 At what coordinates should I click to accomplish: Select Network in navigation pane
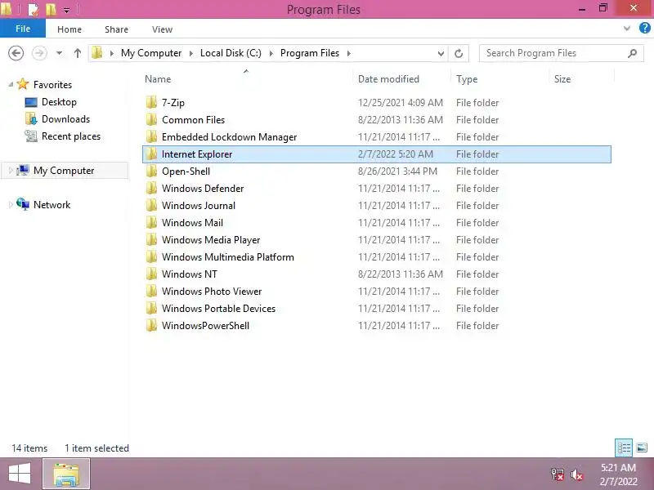pyautogui.click(x=52, y=205)
